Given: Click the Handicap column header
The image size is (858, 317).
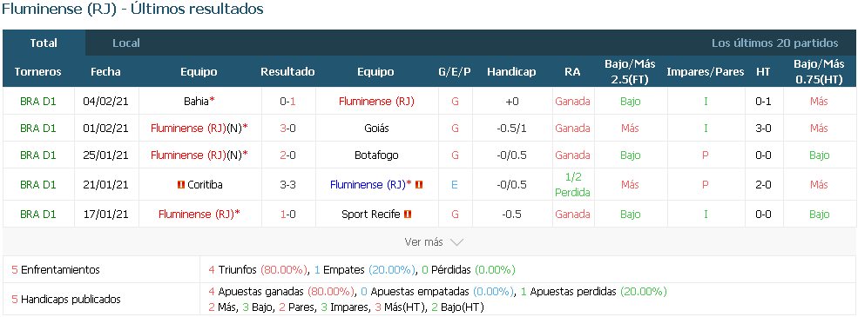Looking at the screenshot, I should pyautogui.click(x=511, y=72).
